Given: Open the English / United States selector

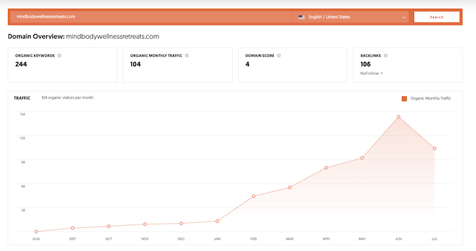Looking at the screenshot, I should point(351,17).
